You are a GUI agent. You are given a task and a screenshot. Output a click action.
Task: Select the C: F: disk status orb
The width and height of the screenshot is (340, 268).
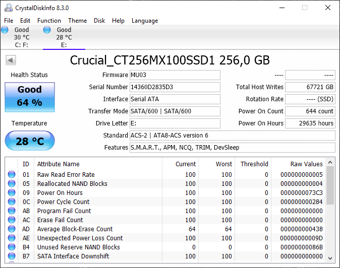[5, 30]
